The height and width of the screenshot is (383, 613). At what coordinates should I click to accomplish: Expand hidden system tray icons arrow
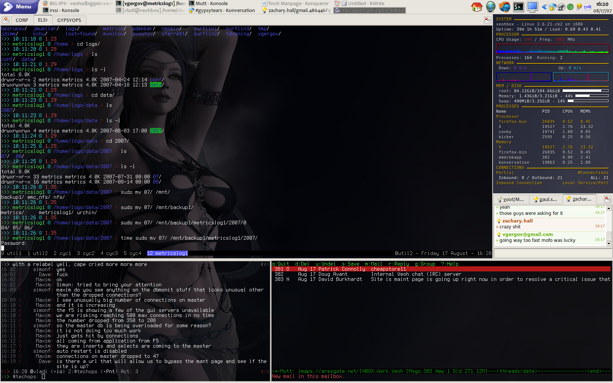tap(544, 7)
